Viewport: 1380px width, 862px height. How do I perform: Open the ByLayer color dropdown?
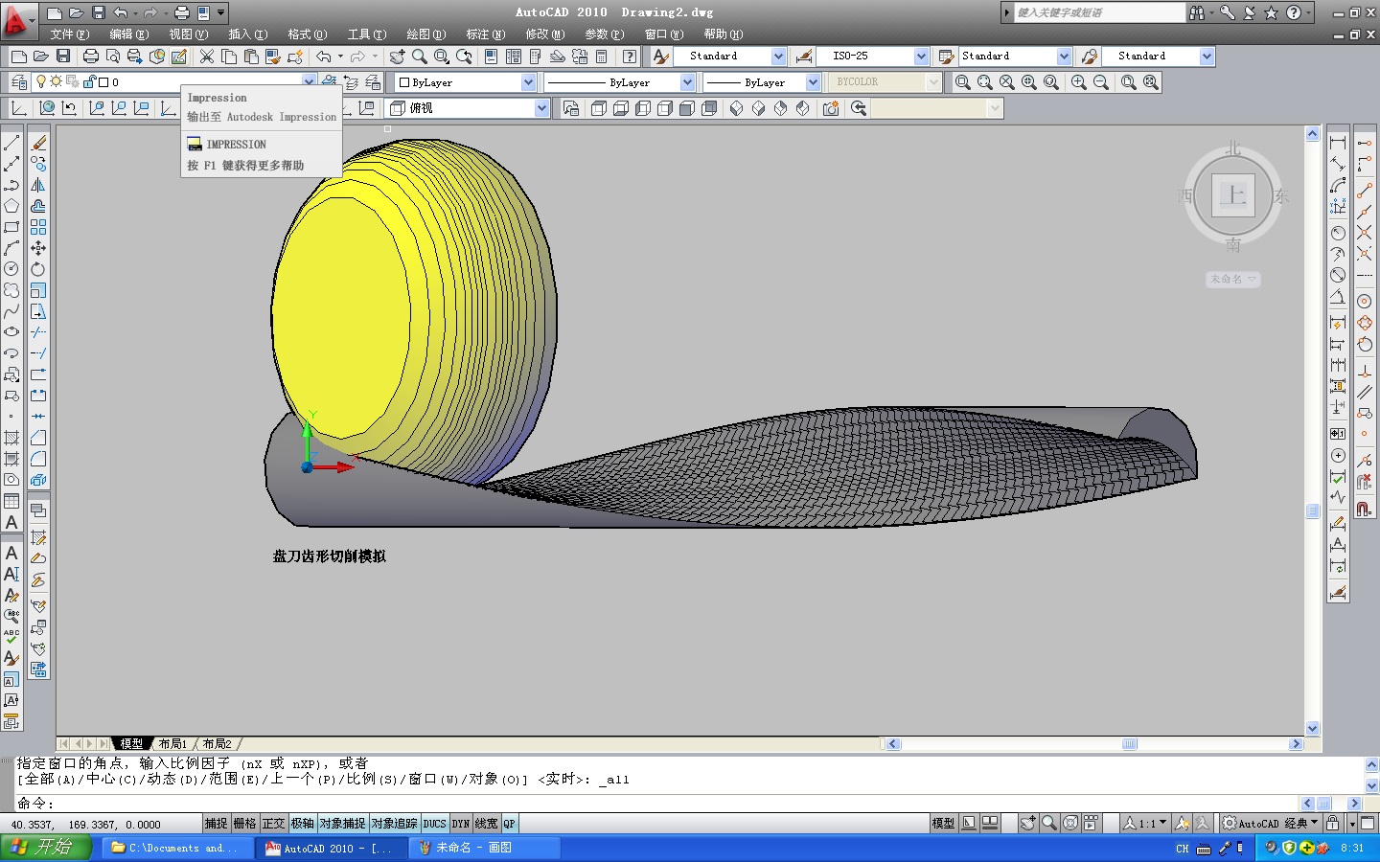click(x=528, y=82)
